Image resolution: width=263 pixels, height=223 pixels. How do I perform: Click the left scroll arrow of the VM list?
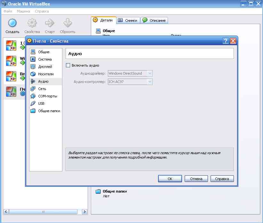click(x=6, y=211)
